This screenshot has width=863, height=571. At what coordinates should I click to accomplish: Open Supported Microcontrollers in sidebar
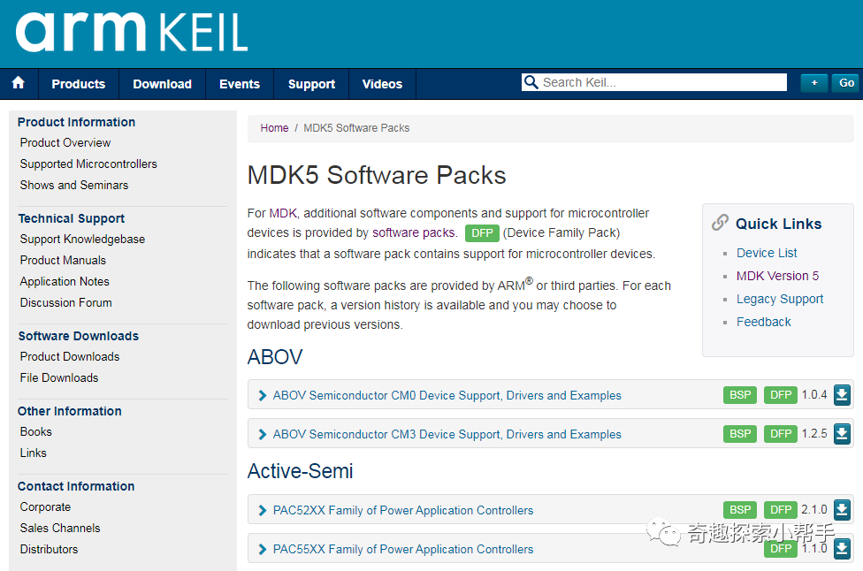point(88,164)
